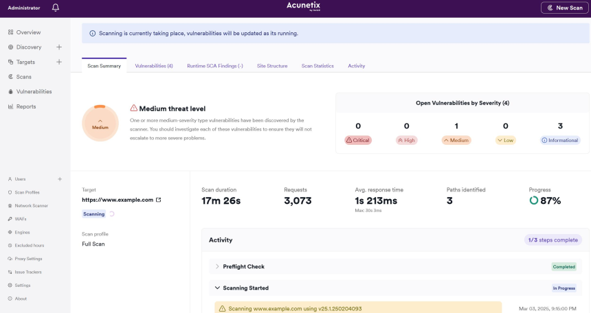Filter by Low severity badge

coord(505,140)
